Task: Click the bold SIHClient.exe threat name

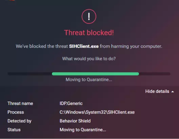Action: [x=84, y=46]
